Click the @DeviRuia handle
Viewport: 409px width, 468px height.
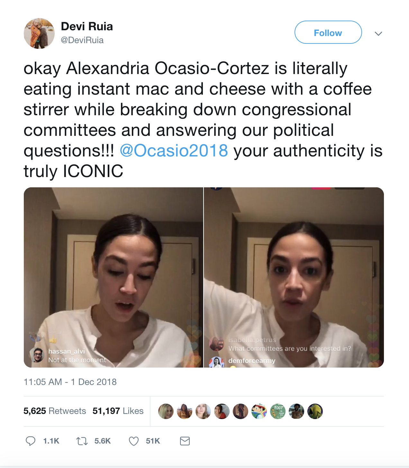point(82,40)
